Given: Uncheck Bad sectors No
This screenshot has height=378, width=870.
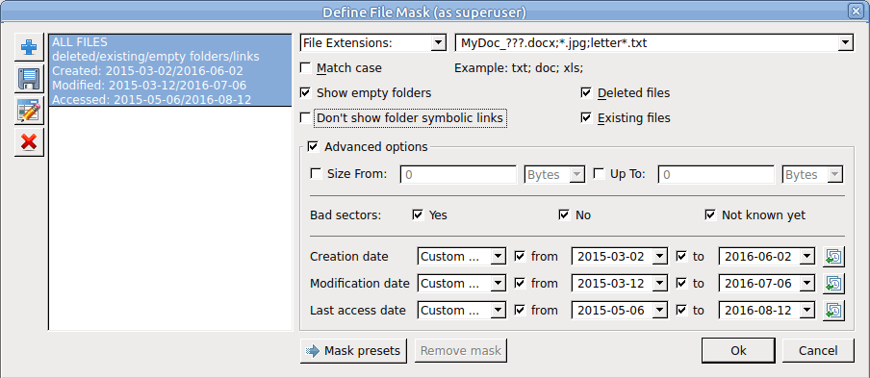Looking at the screenshot, I should pos(564,214).
